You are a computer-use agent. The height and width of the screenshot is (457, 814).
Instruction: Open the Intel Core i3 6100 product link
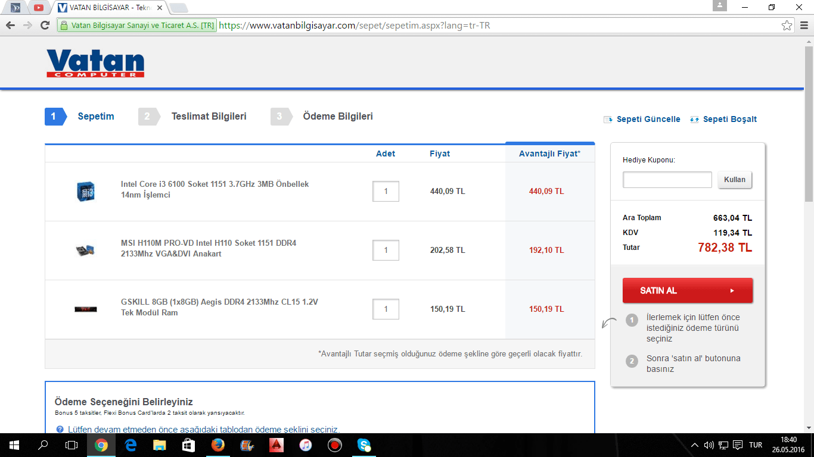[215, 189]
